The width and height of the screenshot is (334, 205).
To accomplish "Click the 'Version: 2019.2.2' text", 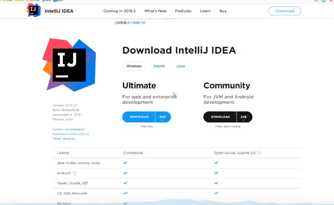I will (65, 106).
